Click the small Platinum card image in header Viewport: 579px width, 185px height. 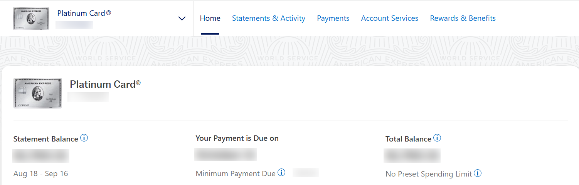pyautogui.click(x=31, y=18)
